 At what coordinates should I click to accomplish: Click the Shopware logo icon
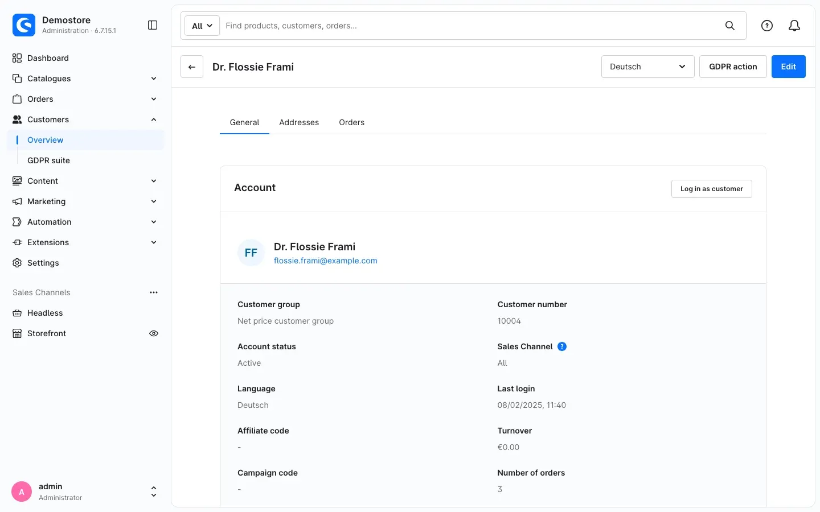[x=24, y=25]
